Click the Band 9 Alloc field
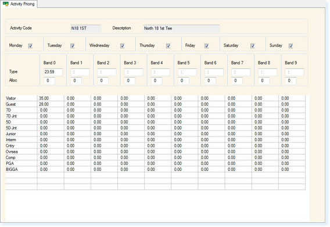This screenshot has width=330, height=227. pyautogui.click(x=290, y=81)
